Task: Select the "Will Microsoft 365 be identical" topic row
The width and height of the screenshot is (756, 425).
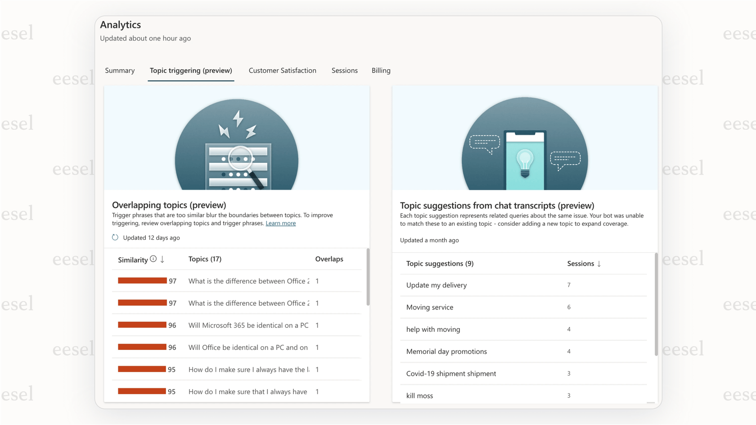Action: tap(248, 325)
